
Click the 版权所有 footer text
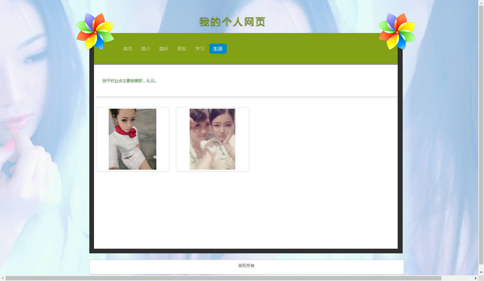pyautogui.click(x=246, y=266)
